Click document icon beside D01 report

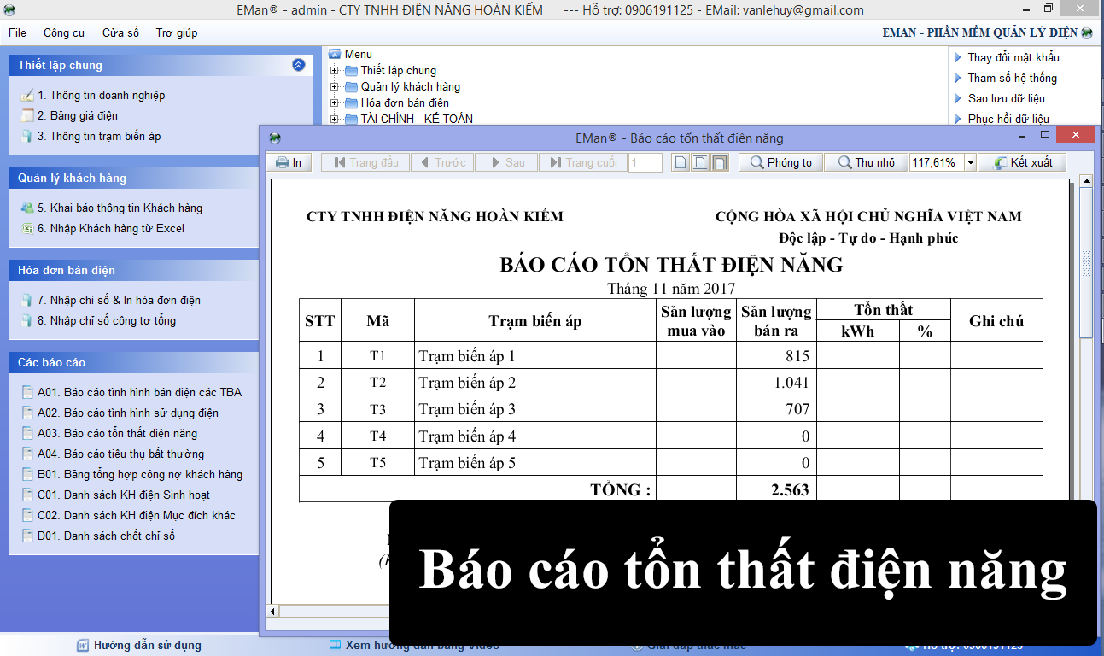(27, 536)
